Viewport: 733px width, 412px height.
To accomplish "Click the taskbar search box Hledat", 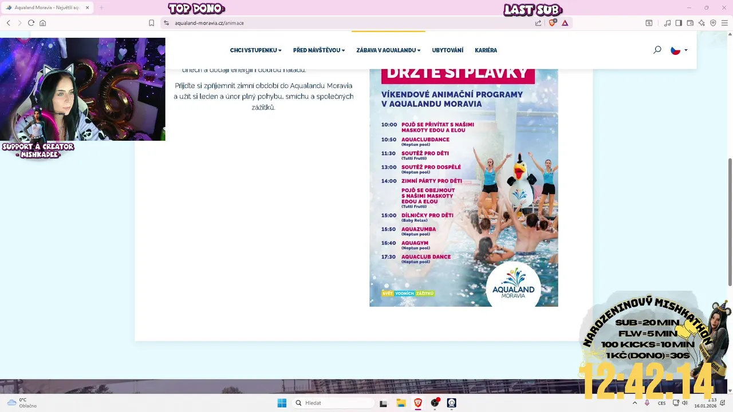I will tap(333, 403).
